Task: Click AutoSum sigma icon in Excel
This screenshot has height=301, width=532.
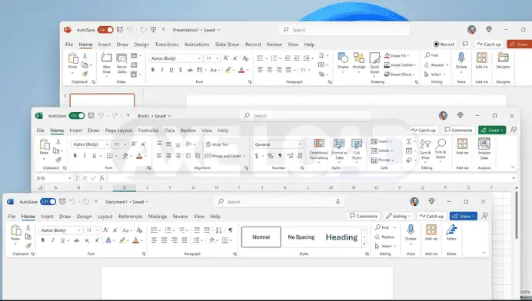Action: click(409, 141)
